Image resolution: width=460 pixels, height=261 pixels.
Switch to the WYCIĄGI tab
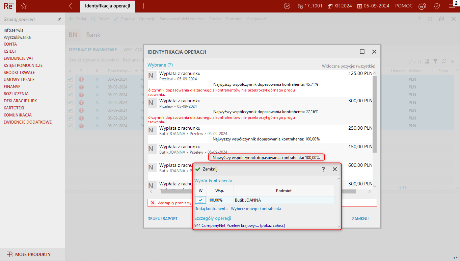click(x=133, y=50)
